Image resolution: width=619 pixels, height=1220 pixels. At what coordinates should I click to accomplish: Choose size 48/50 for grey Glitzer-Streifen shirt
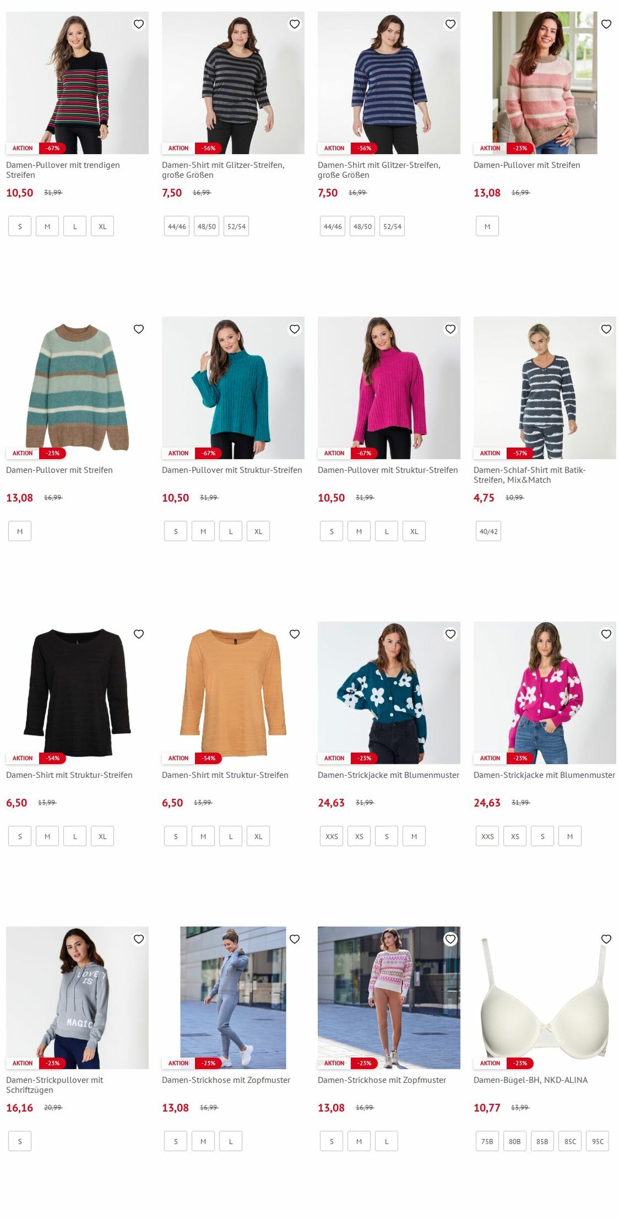[206, 226]
